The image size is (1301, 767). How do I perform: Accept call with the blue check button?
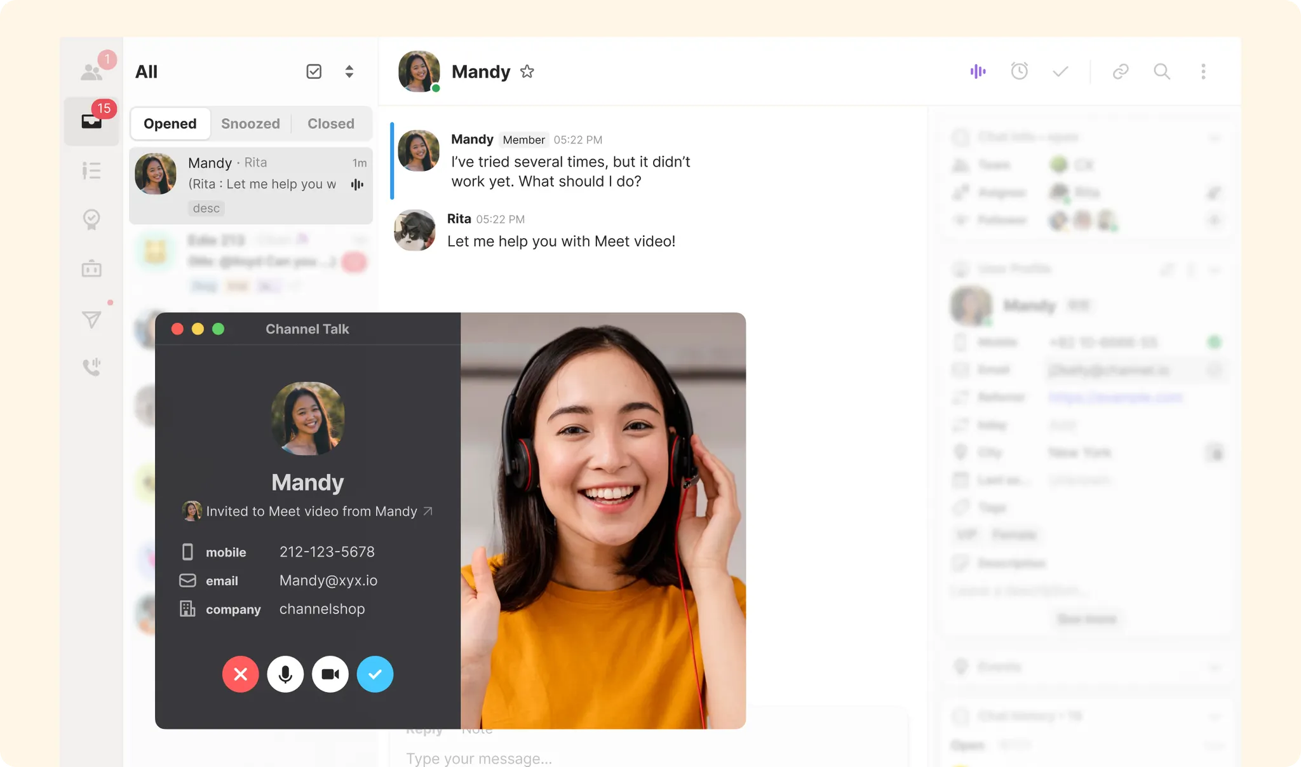pyautogui.click(x=375, y=674)
